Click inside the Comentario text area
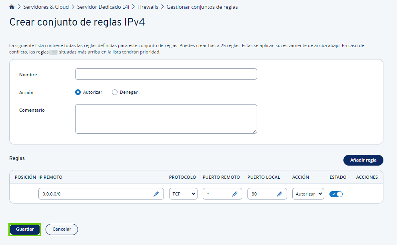397x245 pixels. pos(166,119)
